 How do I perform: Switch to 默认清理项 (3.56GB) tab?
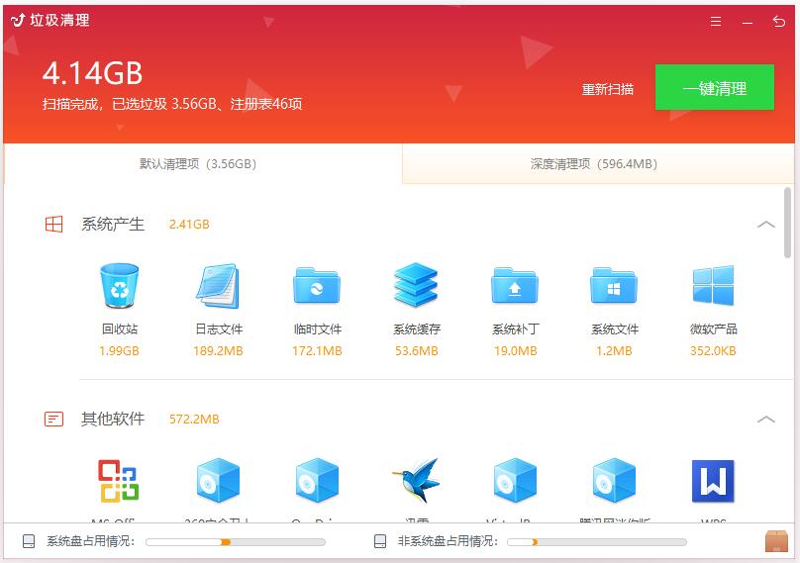(203, 163)
